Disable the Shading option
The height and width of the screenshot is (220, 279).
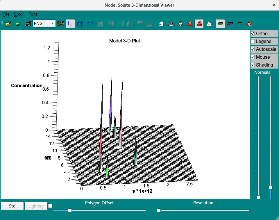coord(253,65)
